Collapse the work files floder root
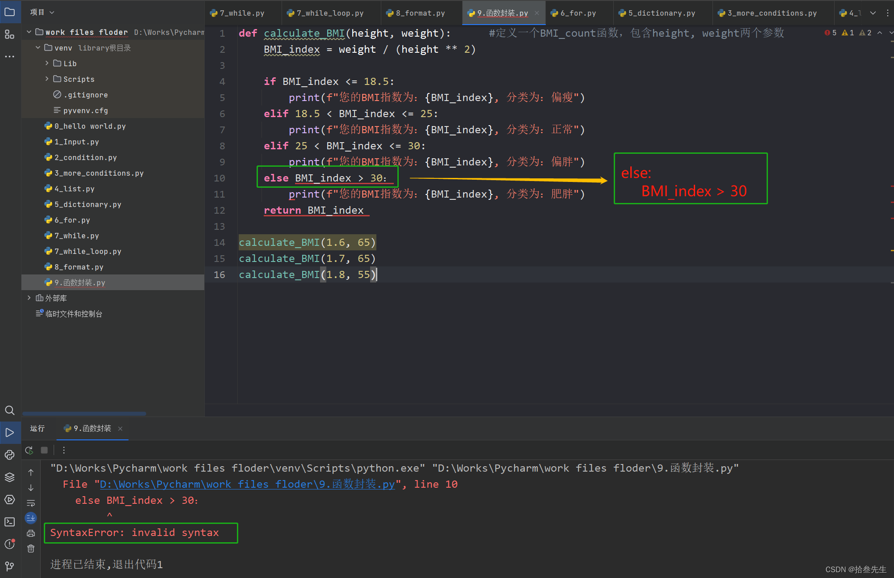 (x=29, y=32)
